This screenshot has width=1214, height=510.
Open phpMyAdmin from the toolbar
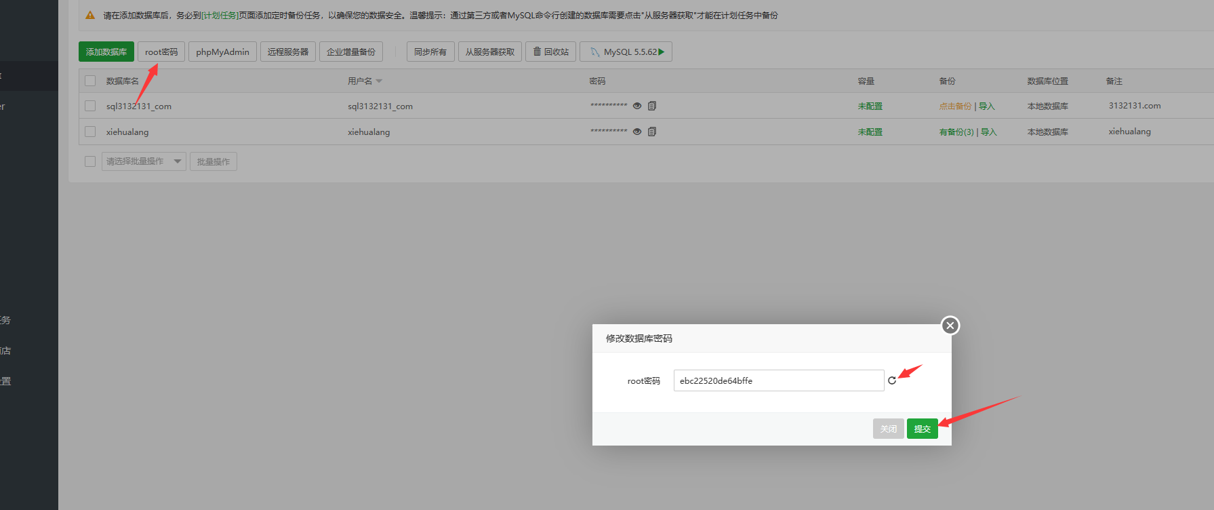222,52
